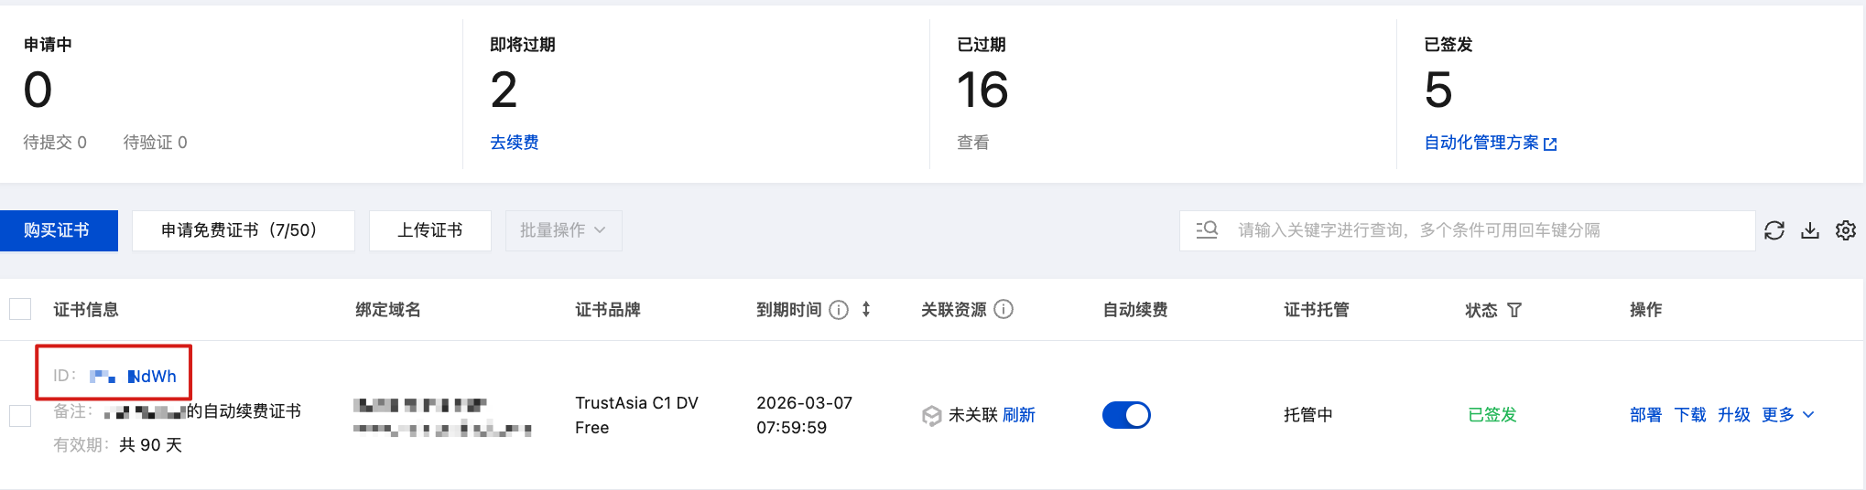Sort by 到期时间 arrows icon
Image resolution: width=1866 pixels, height=490 pixels.
coord(866,310)
